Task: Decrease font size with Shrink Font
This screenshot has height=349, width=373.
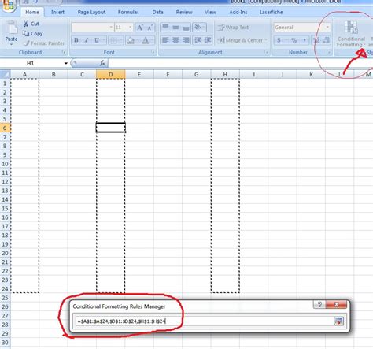Action: pos(150,28)
